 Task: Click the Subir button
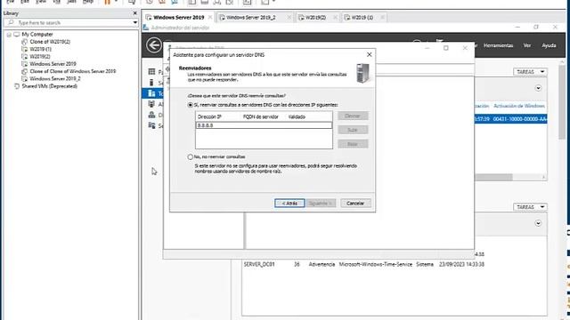pyautogui.click(x=353, y=130)
